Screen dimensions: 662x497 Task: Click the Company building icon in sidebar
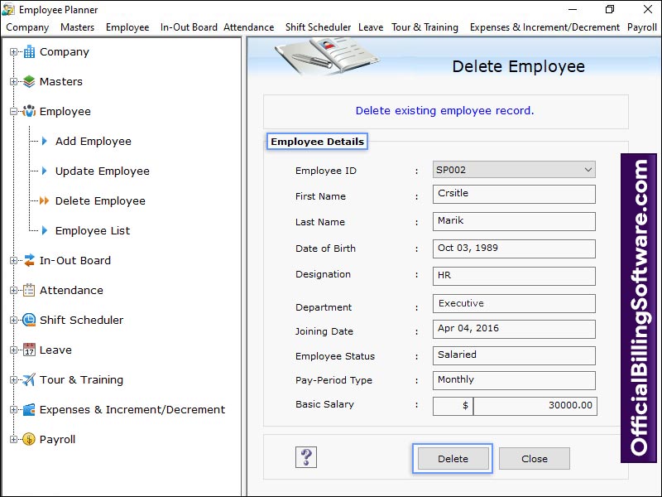29,52
